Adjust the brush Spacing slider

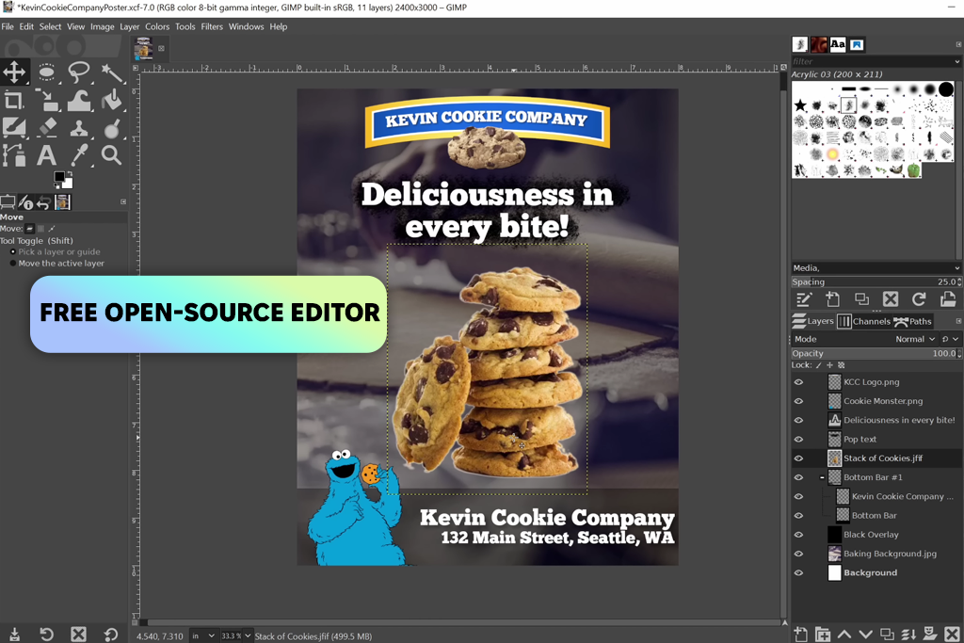(x=876, y=281)
